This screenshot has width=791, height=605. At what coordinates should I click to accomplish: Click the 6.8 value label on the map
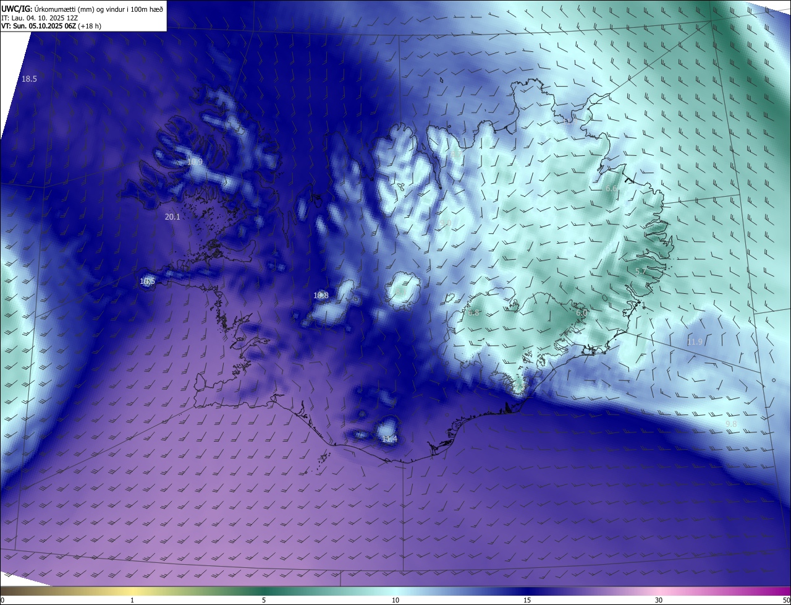tap(474, 313)
